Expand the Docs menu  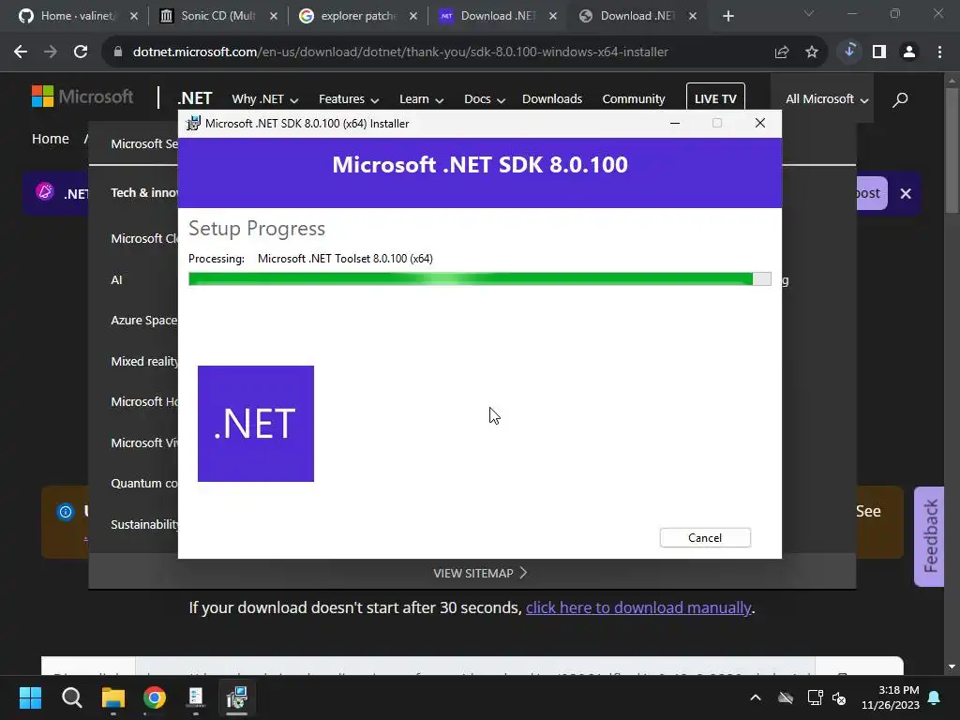[x=485, y=99]
